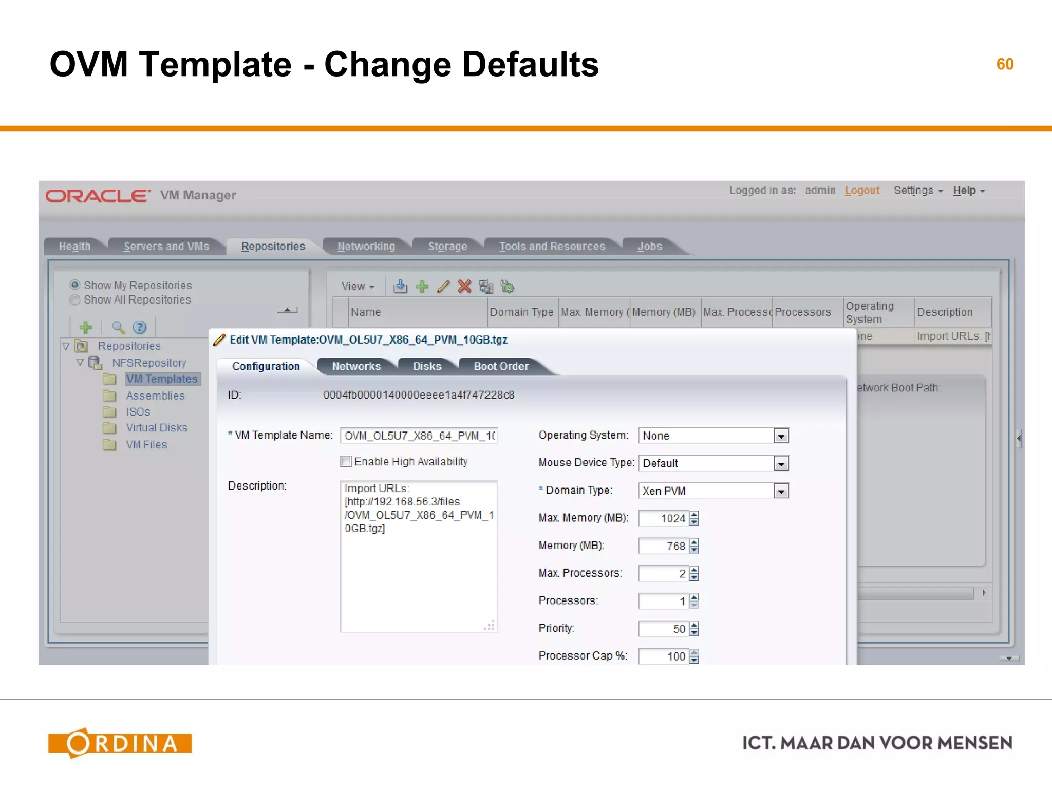This screenshot has width=1052, height=789.
Task: Switch to the Networking tab
Action: 366,247
